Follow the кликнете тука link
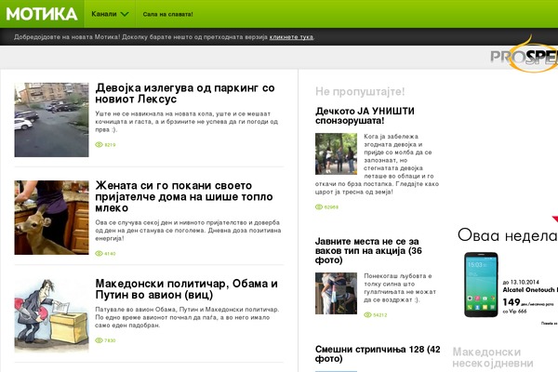The width and height of the screenshot is (558, 372). 291,37
